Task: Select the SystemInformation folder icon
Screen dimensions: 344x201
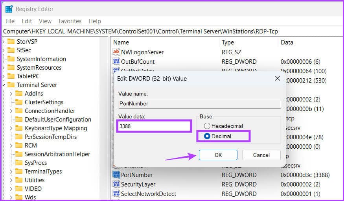Action: coord(11,59)
